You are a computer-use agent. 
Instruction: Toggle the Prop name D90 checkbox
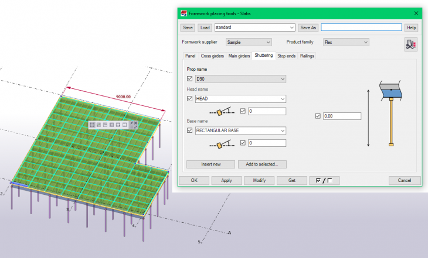[190, 79]
